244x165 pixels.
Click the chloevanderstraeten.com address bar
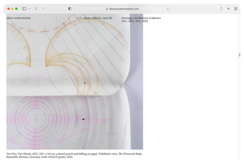pos(122,9)
